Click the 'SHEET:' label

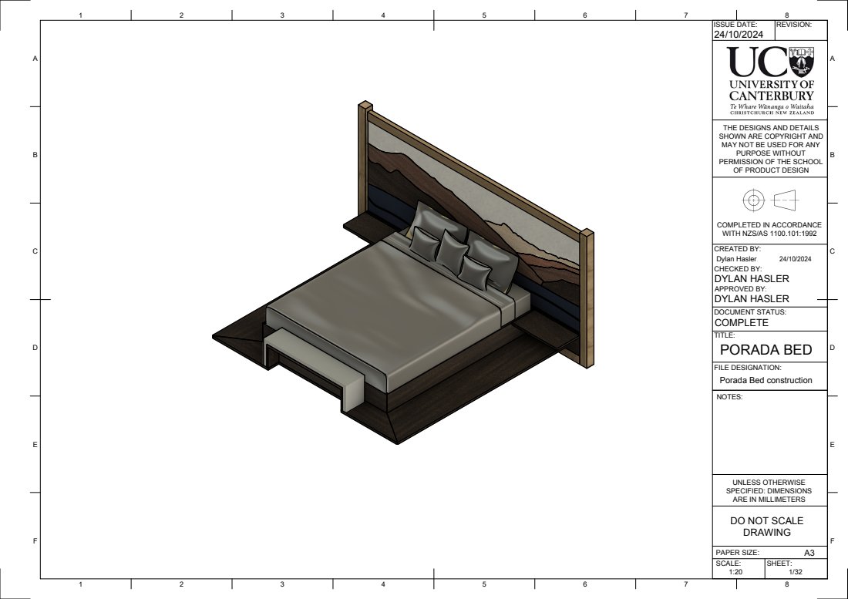[779, 564]
